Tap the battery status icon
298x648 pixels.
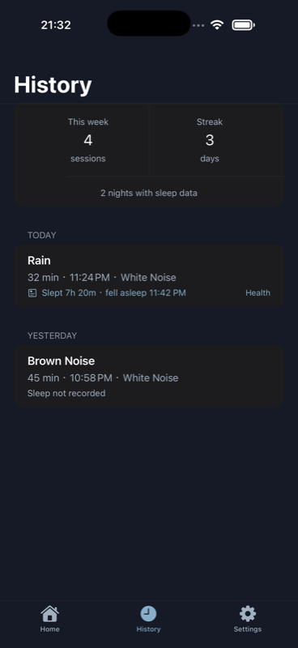244,25
